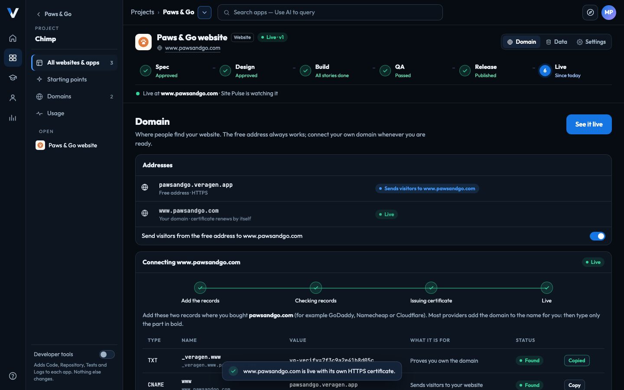Viewport: 624px width, 390px height.
Task: Open the help question mark icon
Action: tap(13, 376)
